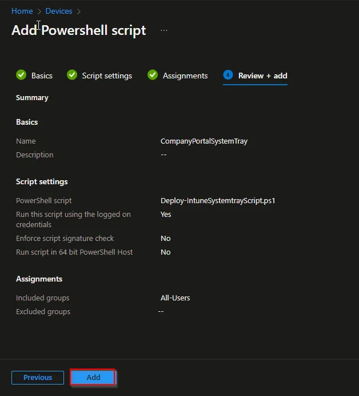Click the Script settings section heading in summary
Viewport: 359px width, 396px height.
coord(42,182)
